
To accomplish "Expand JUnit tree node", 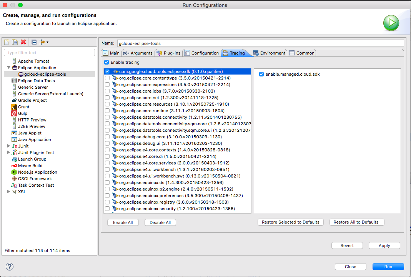I will [8, 146].
